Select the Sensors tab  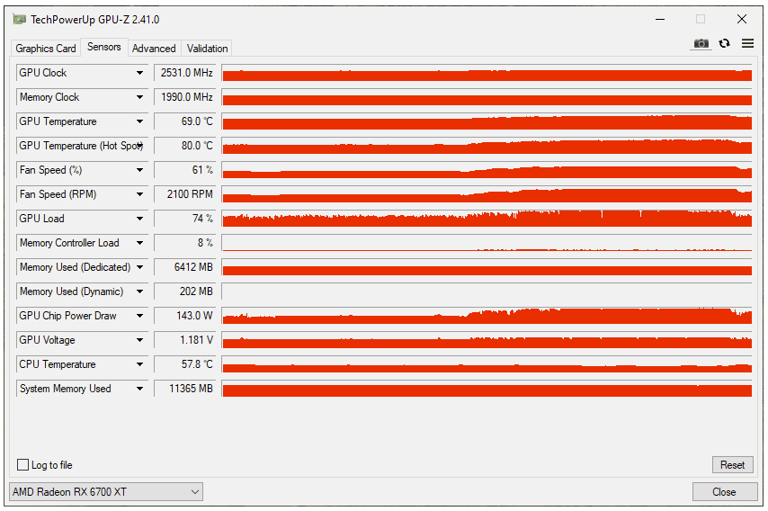103,47
